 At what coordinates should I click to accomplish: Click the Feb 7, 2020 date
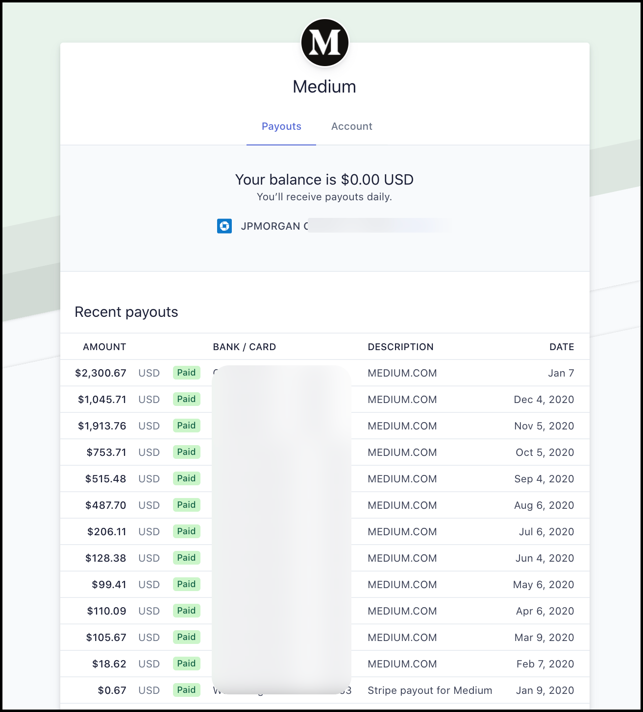point(545,664)
